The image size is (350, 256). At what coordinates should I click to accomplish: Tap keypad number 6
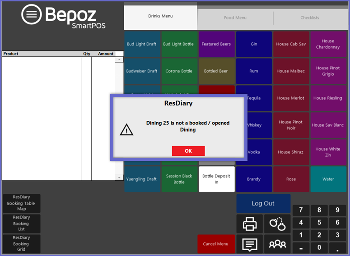point(337,223)
